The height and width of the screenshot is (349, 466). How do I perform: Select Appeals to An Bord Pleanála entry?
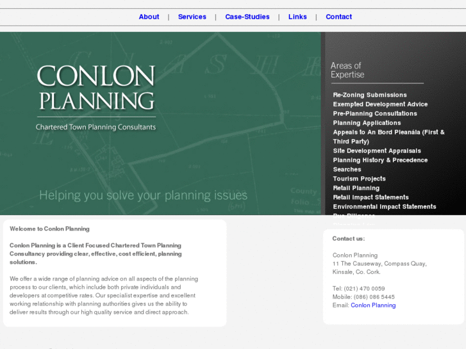point(388,137)
